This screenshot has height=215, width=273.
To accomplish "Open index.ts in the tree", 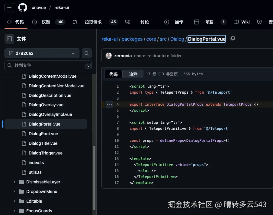I will 36,163.
